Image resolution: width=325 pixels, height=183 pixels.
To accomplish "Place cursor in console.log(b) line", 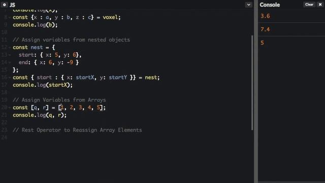I will (35, 25).
